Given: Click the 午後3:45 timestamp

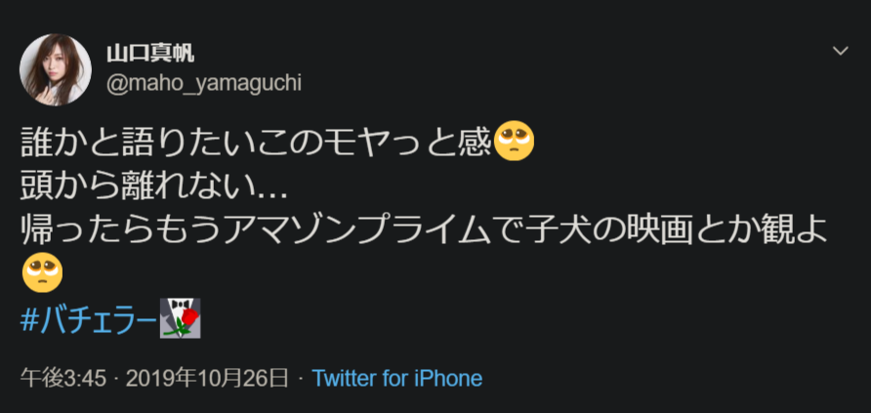Looking at the screenshot, I should [62, 379].
